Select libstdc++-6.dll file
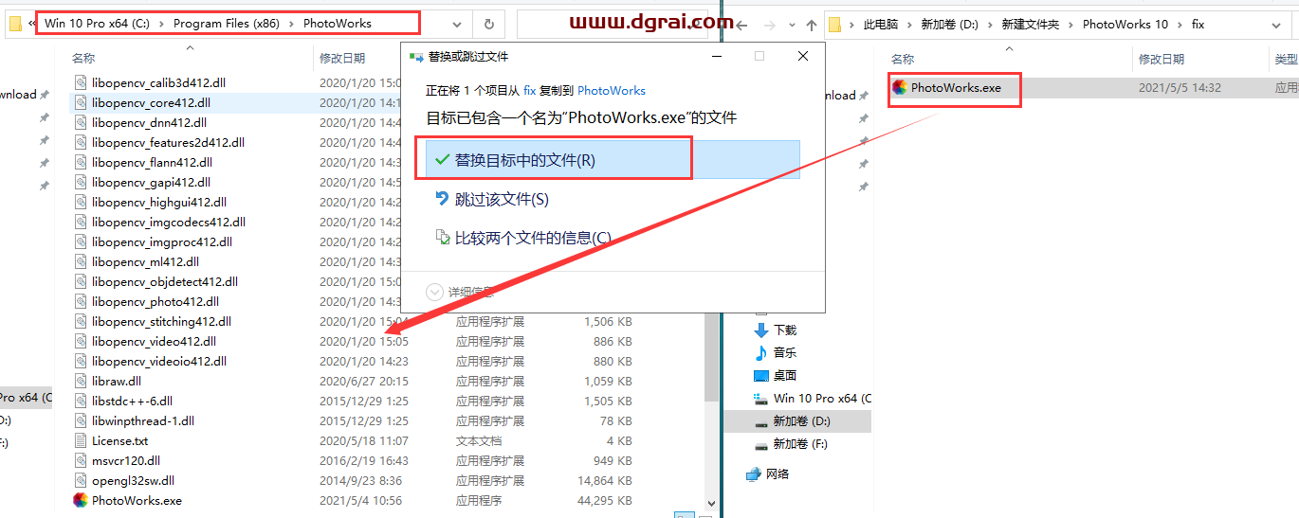This screenshot has width=1299, height=518. click(x=132, y=401)
